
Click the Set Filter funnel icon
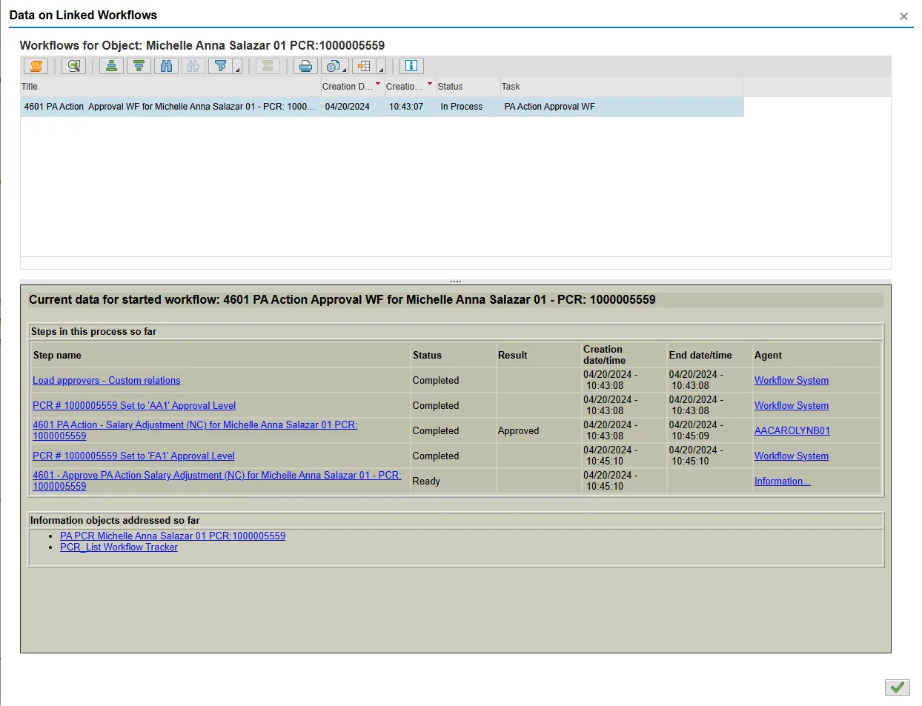tap(220, 66)
